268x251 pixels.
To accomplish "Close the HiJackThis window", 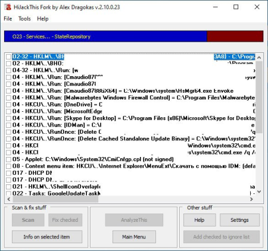I will click(x=257, y=7).
